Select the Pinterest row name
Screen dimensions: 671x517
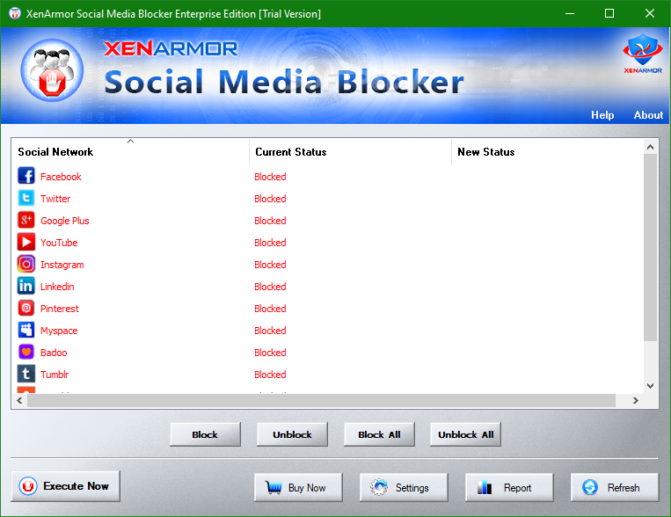(x=60, y=309)
